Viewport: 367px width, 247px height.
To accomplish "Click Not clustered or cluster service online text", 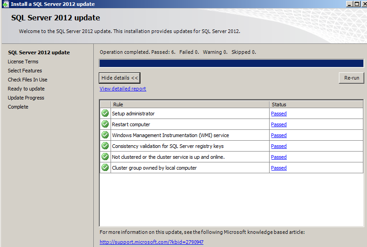I will tap(168, 157).
